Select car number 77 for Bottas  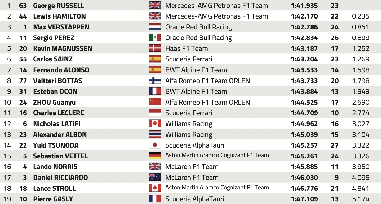[x=23, y=81]
